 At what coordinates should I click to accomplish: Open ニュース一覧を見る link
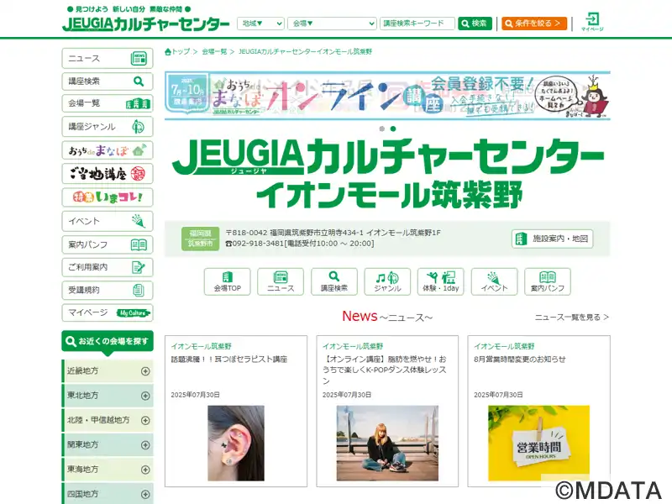pos(571,318)
